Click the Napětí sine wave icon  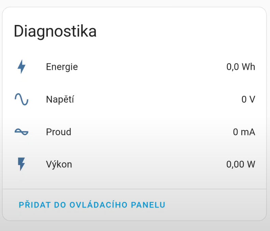tap(22, 99)
